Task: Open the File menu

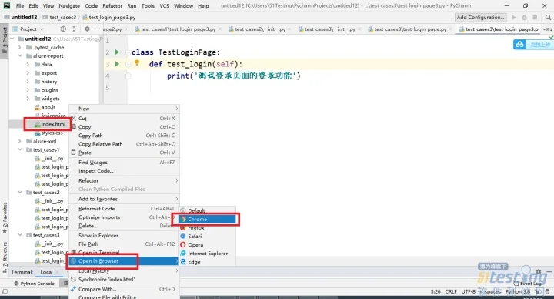Action: (x=20, y=5)
